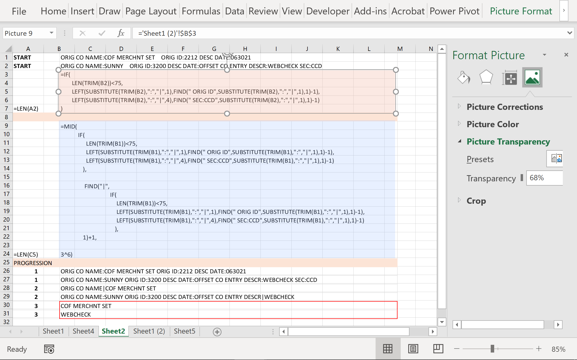Click the =LEN(A2) cell
Screen dimensions: 577x360
click(28, 109)
